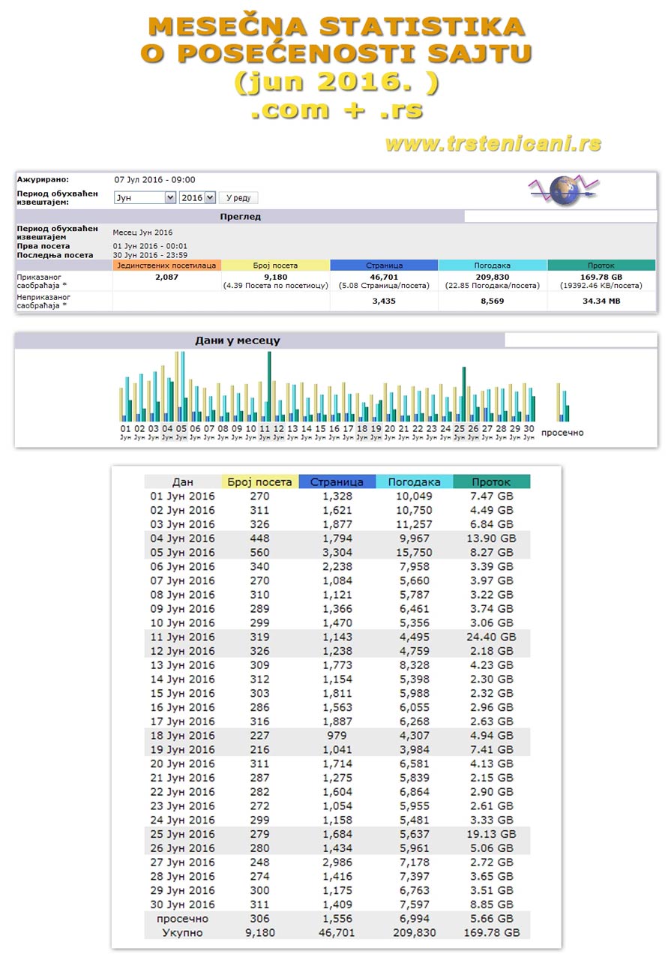Open the month dropdown showing Јун

(144, 197)
